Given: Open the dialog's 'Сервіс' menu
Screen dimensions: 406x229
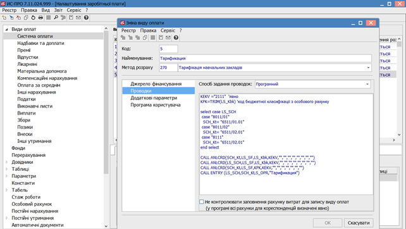Looking at the screenshot, I should pyautogui.click(x=168, y=30).
